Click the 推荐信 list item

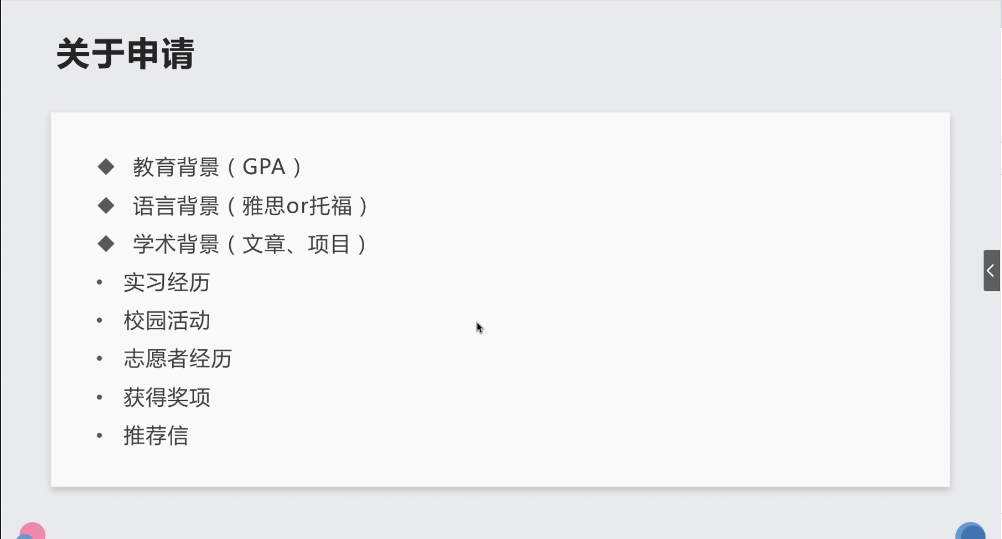click(x=156, y=435)
